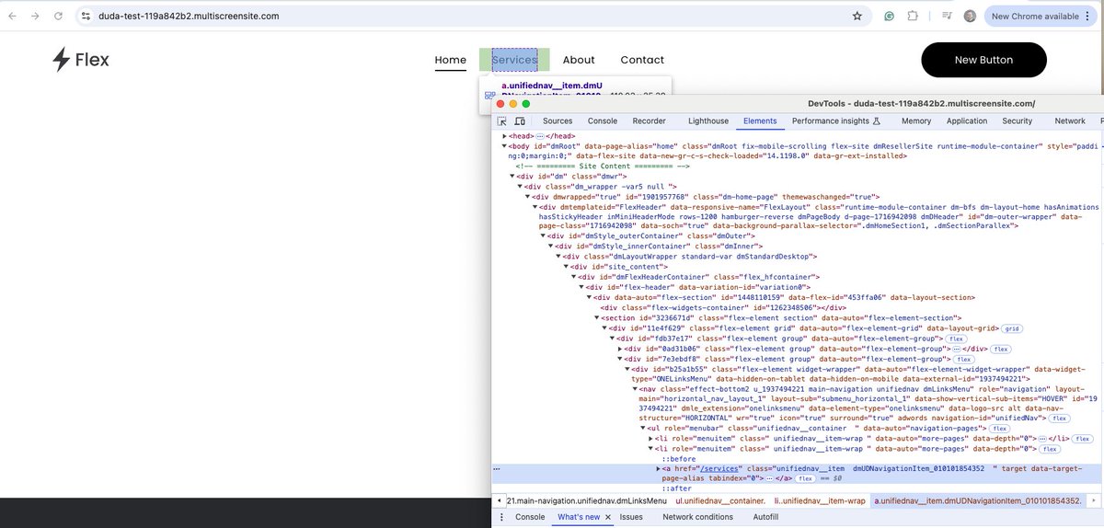Viewport: 1104px width, 528px height.
Task: Activate the inspect element picker
Action: pyautogui.click(x=502, y=121)
